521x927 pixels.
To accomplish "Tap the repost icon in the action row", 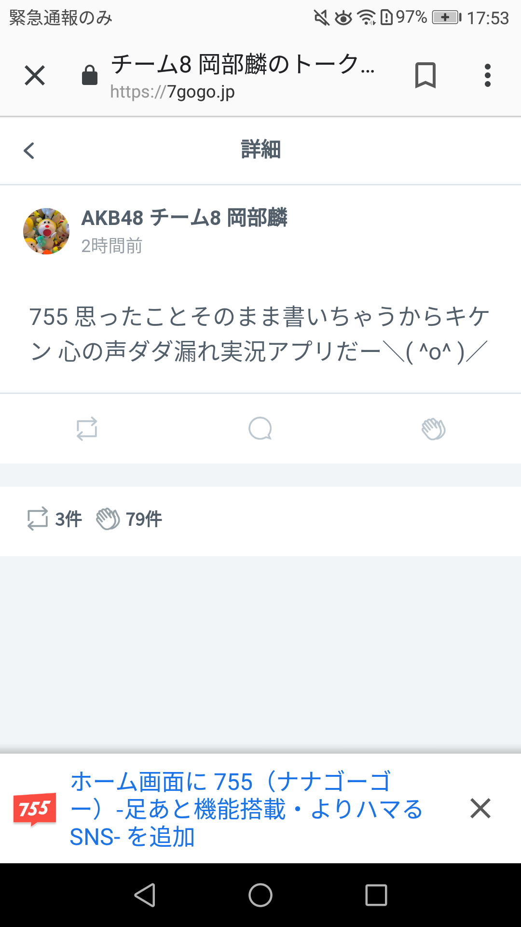I will coord(87,429).
